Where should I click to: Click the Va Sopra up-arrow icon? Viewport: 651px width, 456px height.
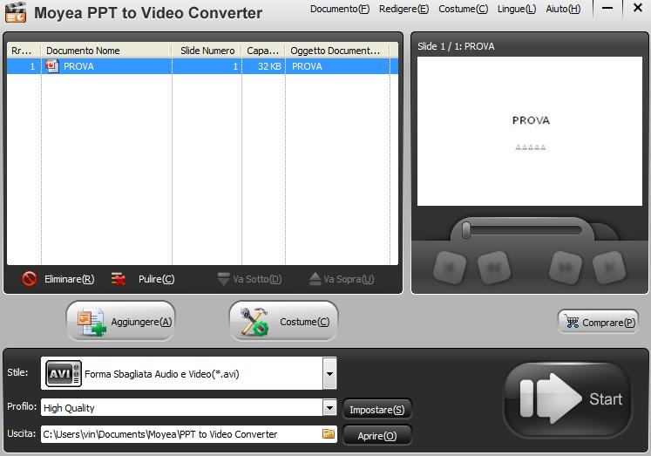click(315, 279)
